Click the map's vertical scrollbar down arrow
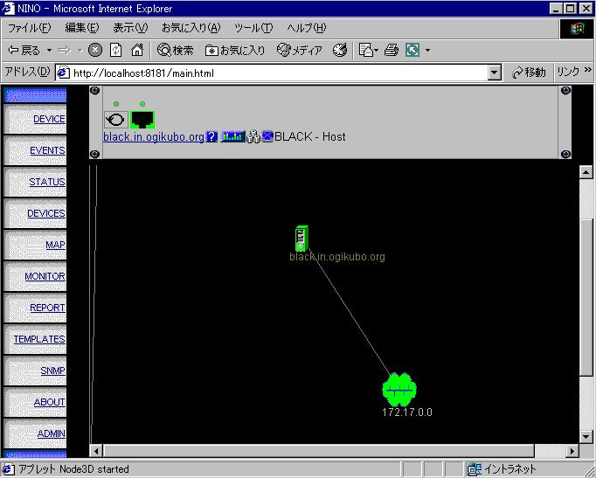 tap(586, 435)
